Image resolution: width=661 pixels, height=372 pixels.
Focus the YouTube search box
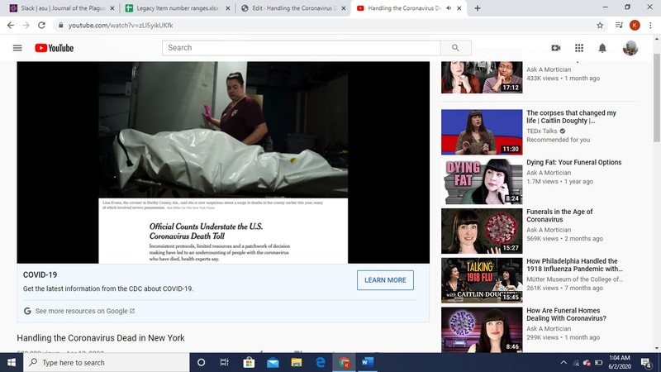click(302, 48)
